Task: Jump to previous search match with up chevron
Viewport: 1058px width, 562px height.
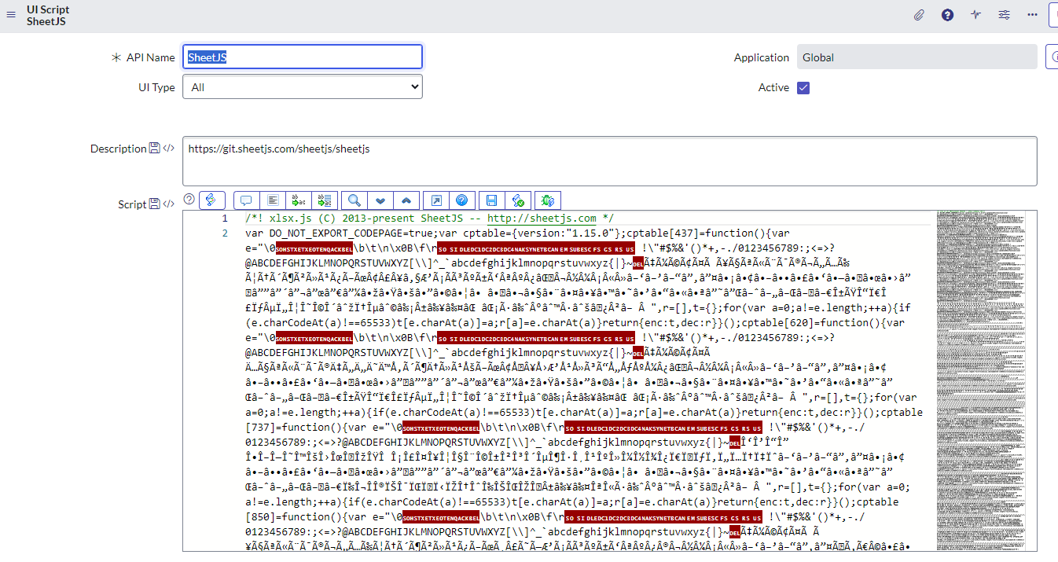Action: tap(406, 200)
